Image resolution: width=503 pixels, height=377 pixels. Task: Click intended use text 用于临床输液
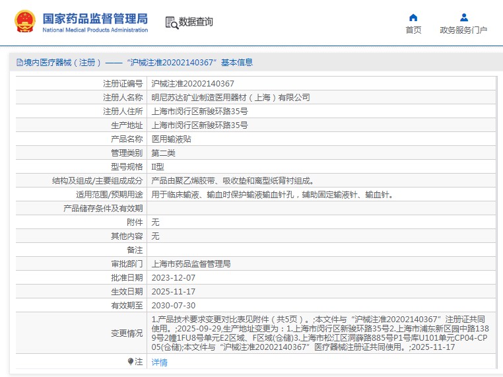click(273, 194)
